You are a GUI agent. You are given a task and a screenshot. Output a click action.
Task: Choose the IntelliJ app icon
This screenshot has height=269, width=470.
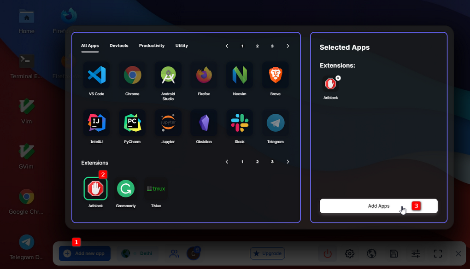(x=96, y=123)
